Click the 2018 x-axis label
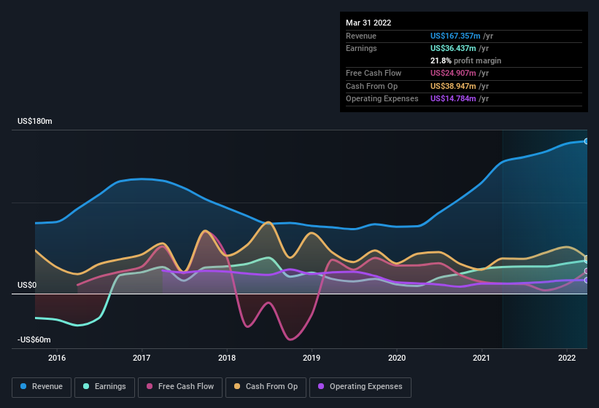599x408 pixels. coord(227,358)
